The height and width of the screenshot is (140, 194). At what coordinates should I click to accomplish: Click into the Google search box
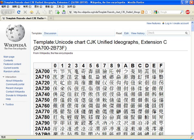coord(169,12)
